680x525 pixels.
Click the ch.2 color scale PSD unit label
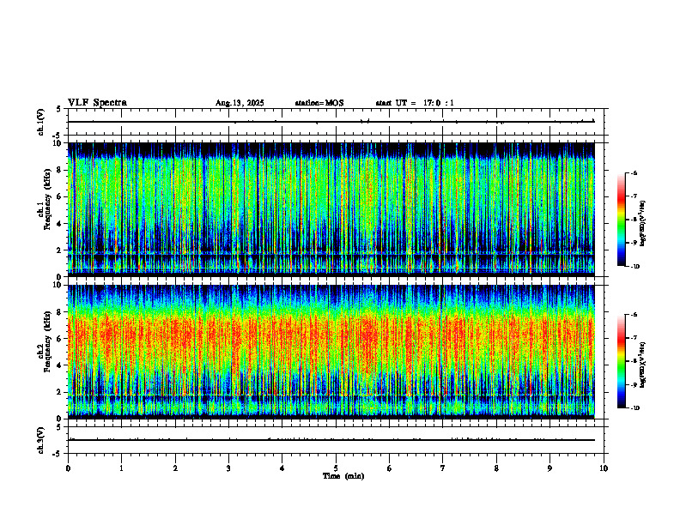(643, 365)
